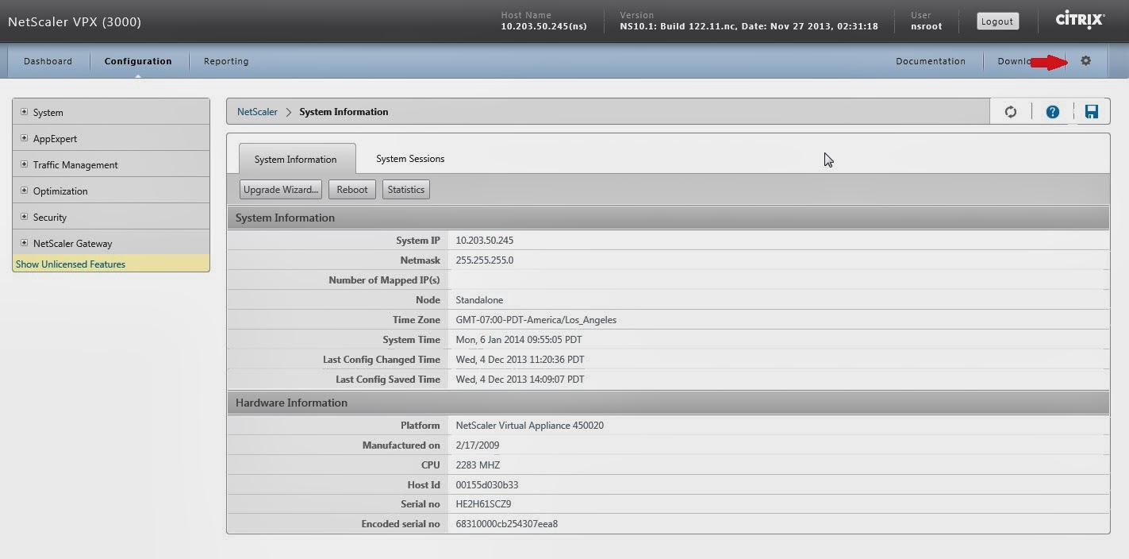Screen dimensions: 1129x559
Task: Click the CPU value 2283 MHZ
Action: coord(478,465)
